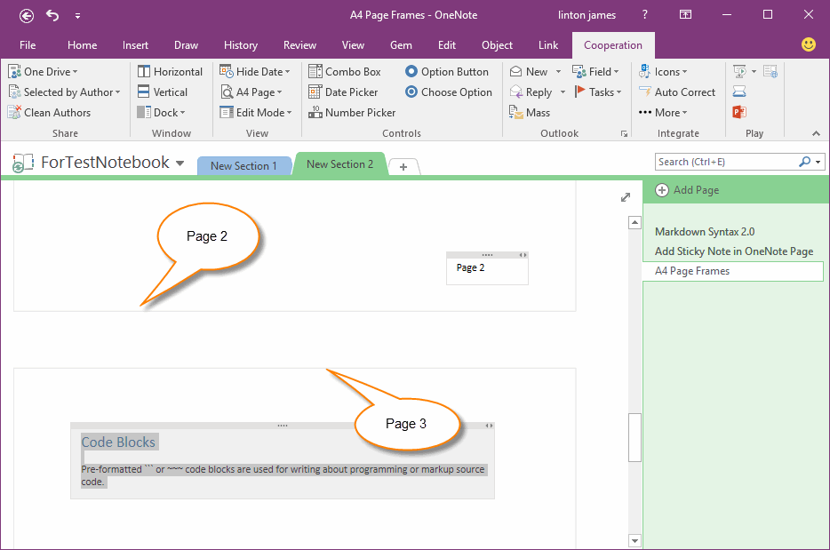
Task: Open the Dock dropdown
Action: click(162, 112)
